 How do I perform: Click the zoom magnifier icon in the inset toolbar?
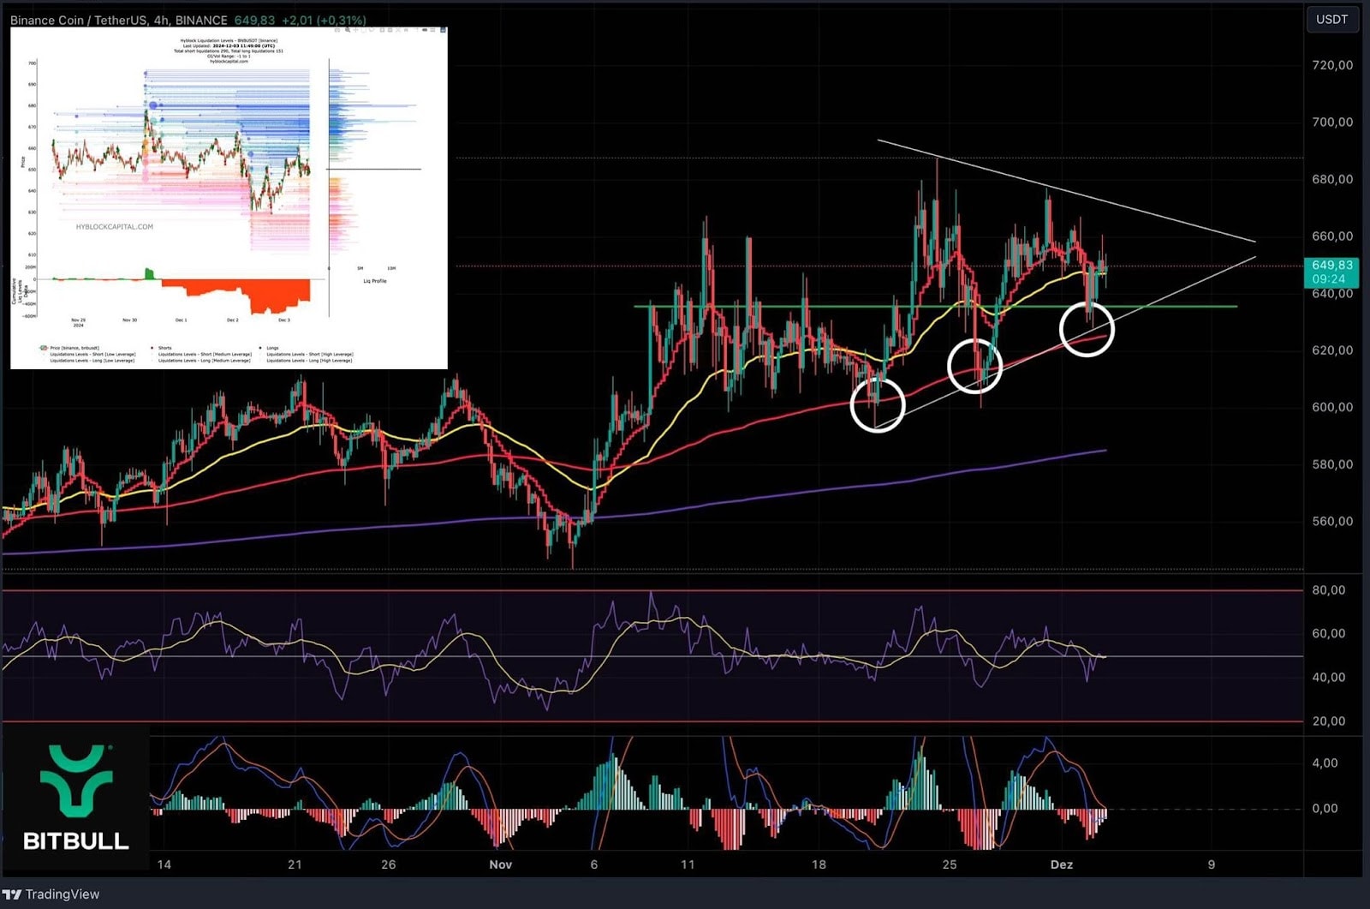348,31
